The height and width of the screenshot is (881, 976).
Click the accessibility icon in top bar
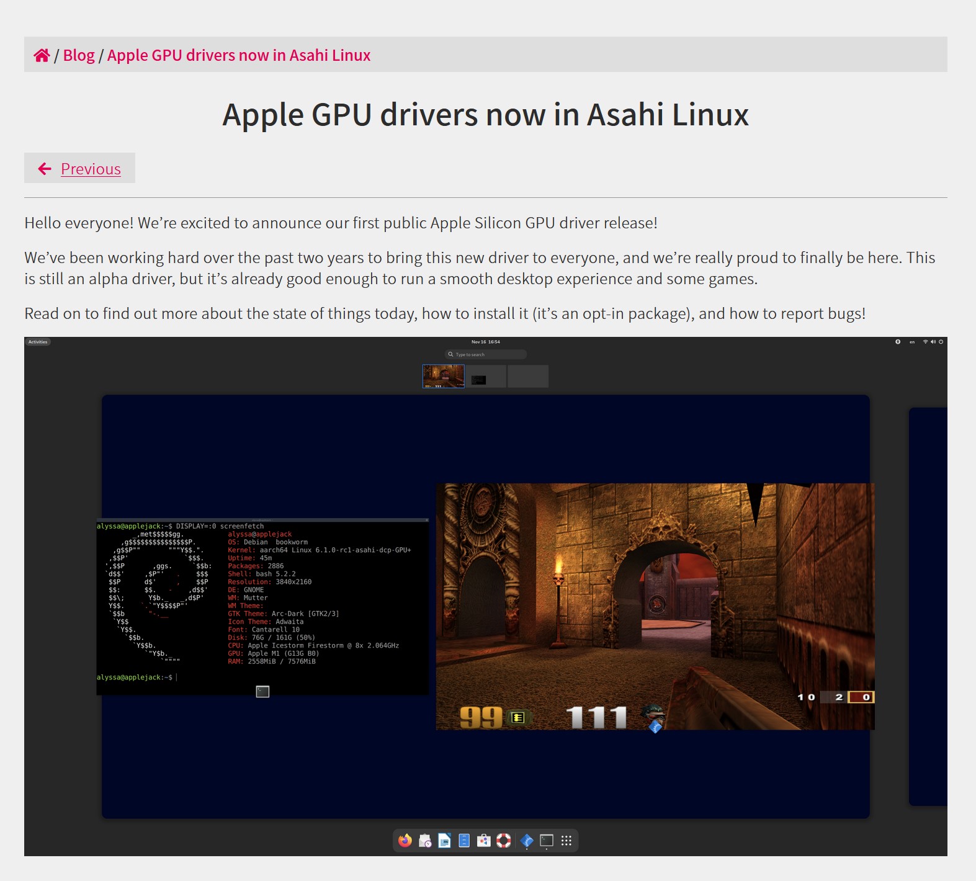coord(898,342)
